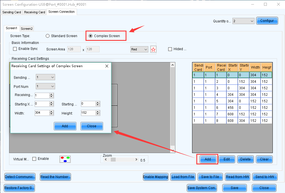Click the Zoom slider thumb
The width and height of the screenshot is (285, 193).
click(113, 160)
